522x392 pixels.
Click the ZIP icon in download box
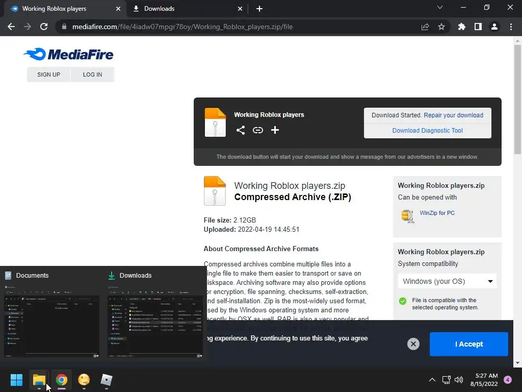coord(215,122)
